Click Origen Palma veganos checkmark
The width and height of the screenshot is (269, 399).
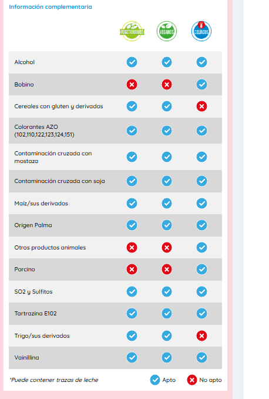(x=167, y=225)
